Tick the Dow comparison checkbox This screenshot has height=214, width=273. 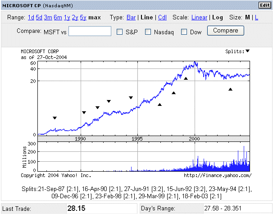(184, 32)
